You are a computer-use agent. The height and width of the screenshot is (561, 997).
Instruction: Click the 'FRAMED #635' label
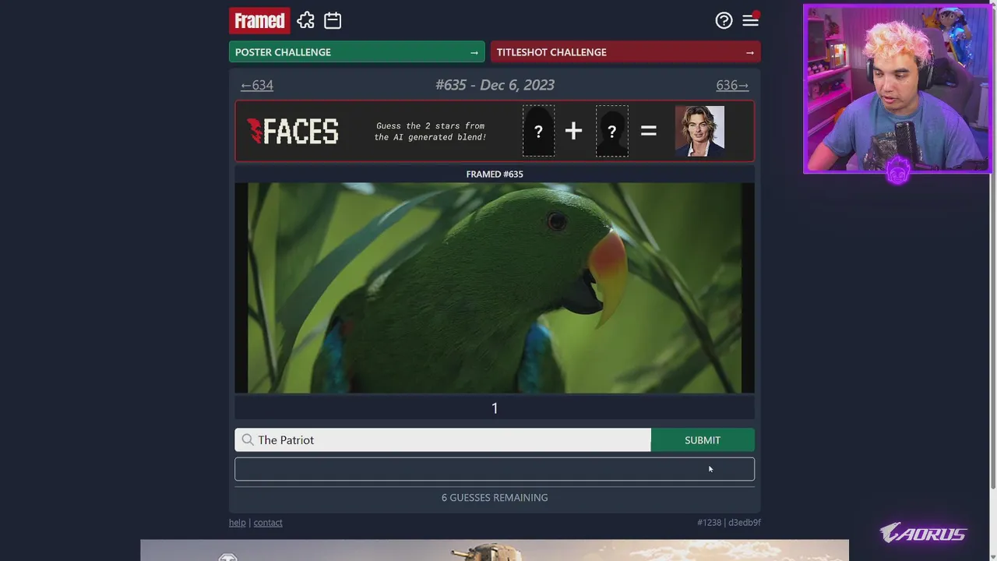tap(495, 174)
